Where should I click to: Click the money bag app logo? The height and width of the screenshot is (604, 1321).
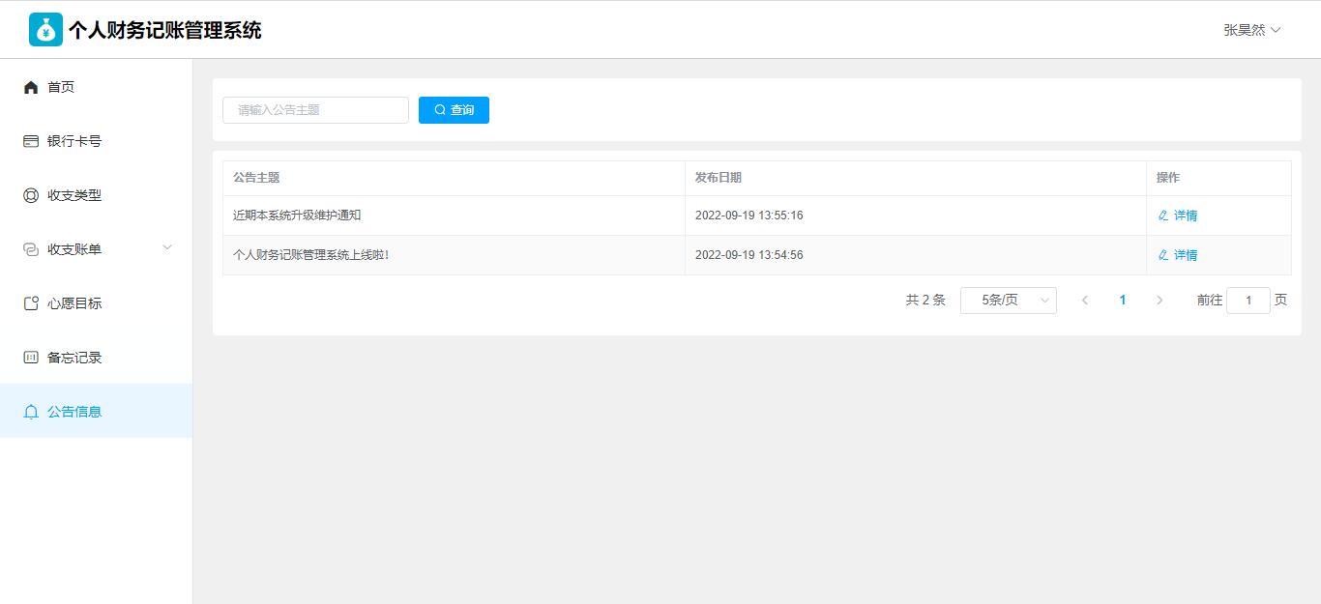click(x=45, y=30)
